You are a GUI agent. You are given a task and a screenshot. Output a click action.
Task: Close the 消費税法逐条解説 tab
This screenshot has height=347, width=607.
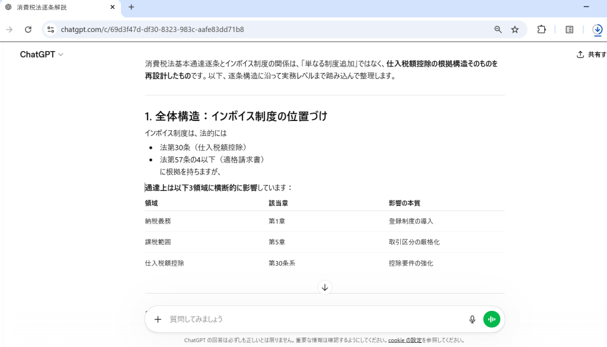pos(113,7)
